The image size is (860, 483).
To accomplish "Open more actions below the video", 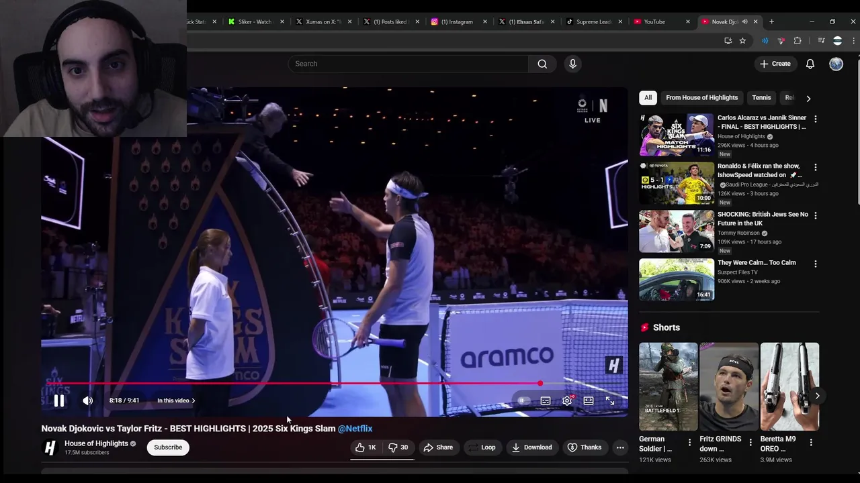I will pos(620,447).
